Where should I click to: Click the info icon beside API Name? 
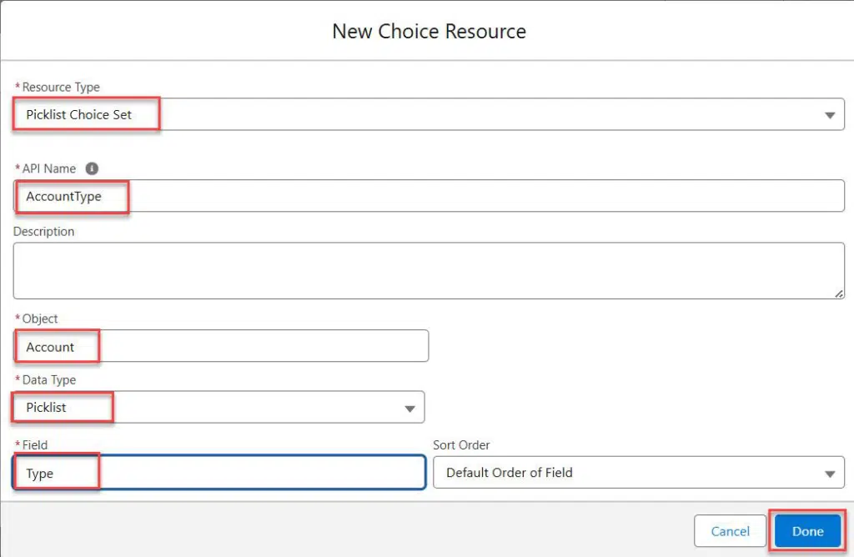pos(92,168)
